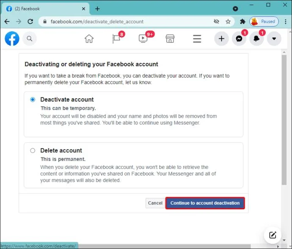Image resolution: width=292 pixels, height=249 pixels.
Task: Click the Create plus button
Action: [x=221, y=39]
